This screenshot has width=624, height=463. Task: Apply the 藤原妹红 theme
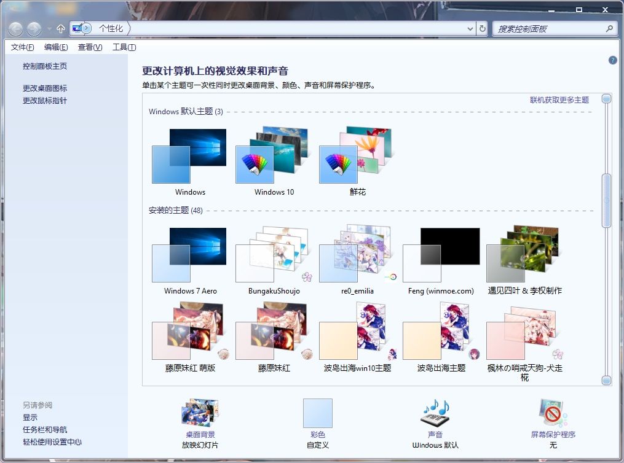(x=274, y=337)
